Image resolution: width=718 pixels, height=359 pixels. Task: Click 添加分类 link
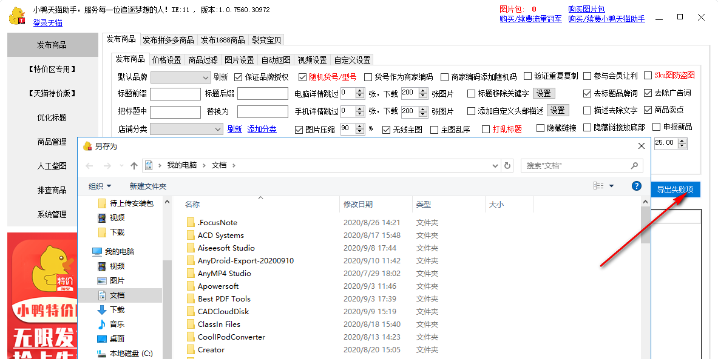tap(262, 130)
